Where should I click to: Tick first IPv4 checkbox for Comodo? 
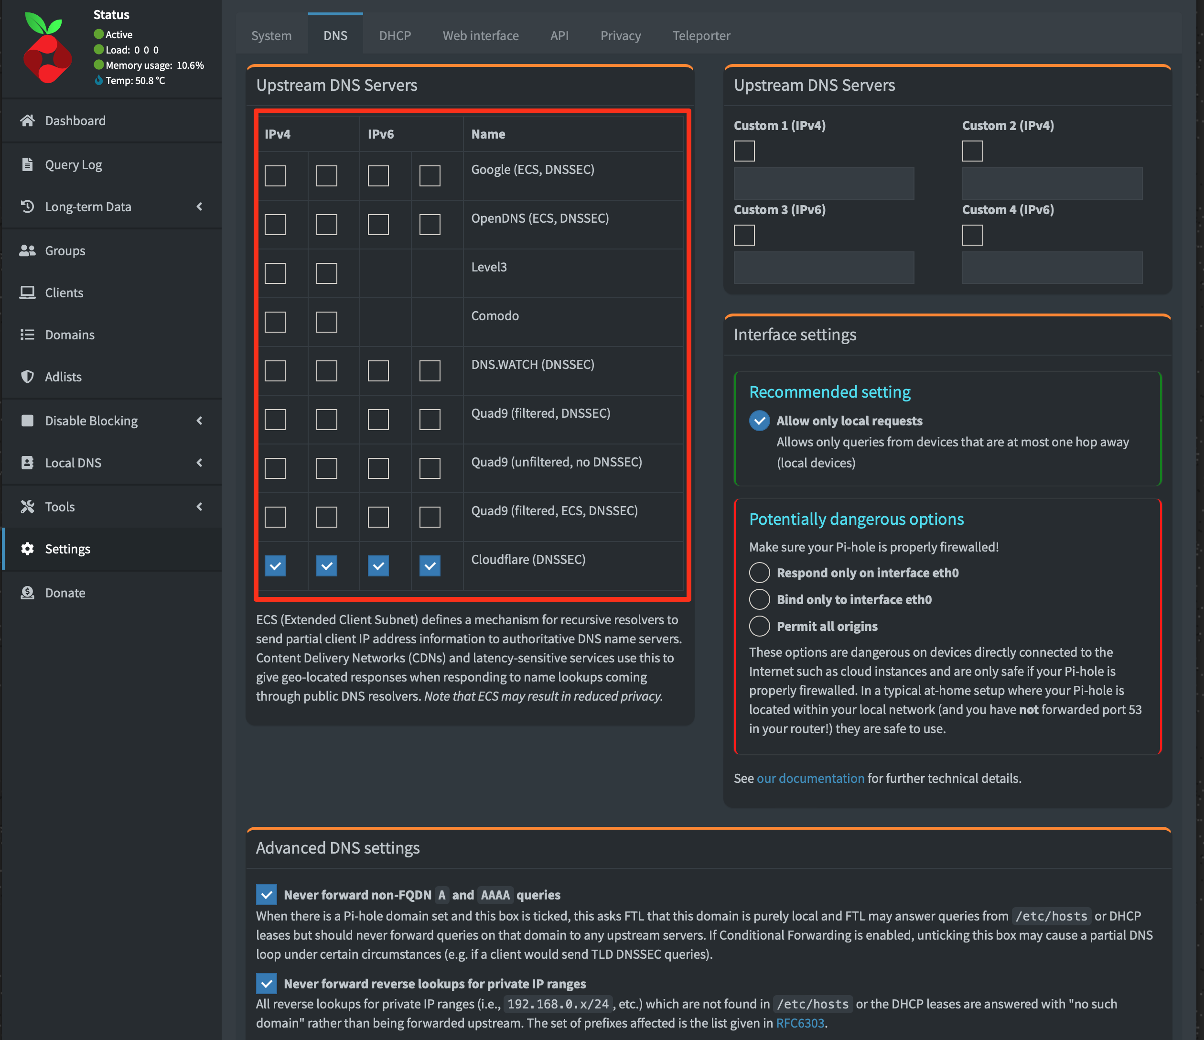275,322
